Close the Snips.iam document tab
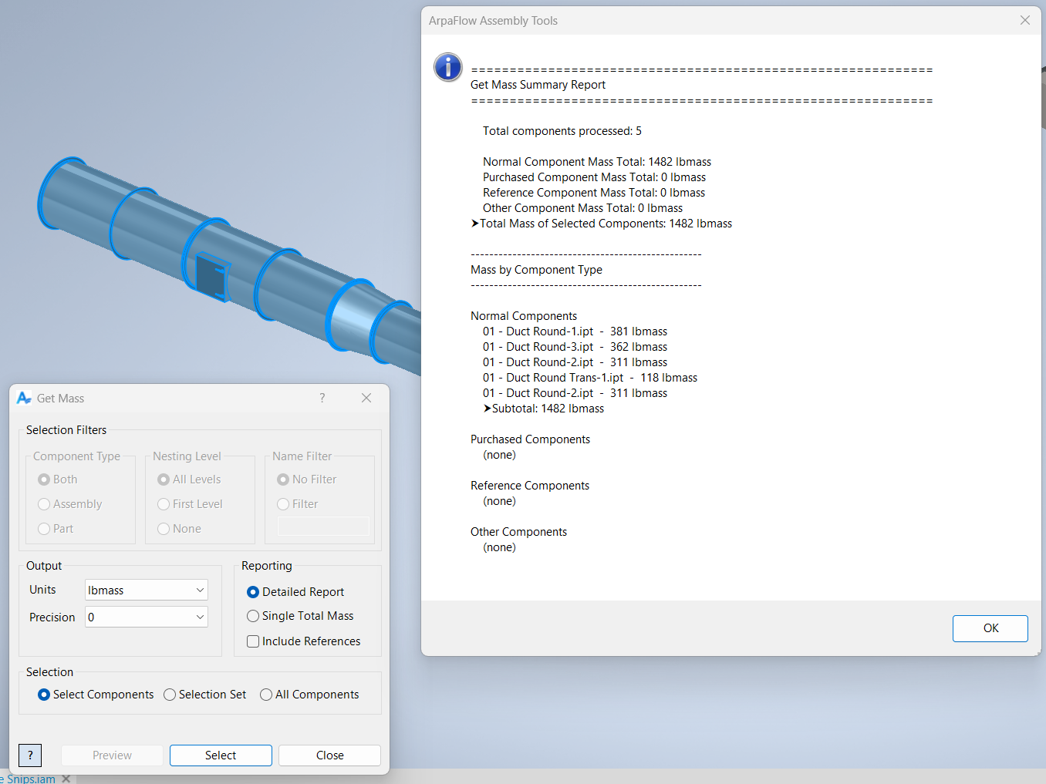 click(x=66, y=779)
